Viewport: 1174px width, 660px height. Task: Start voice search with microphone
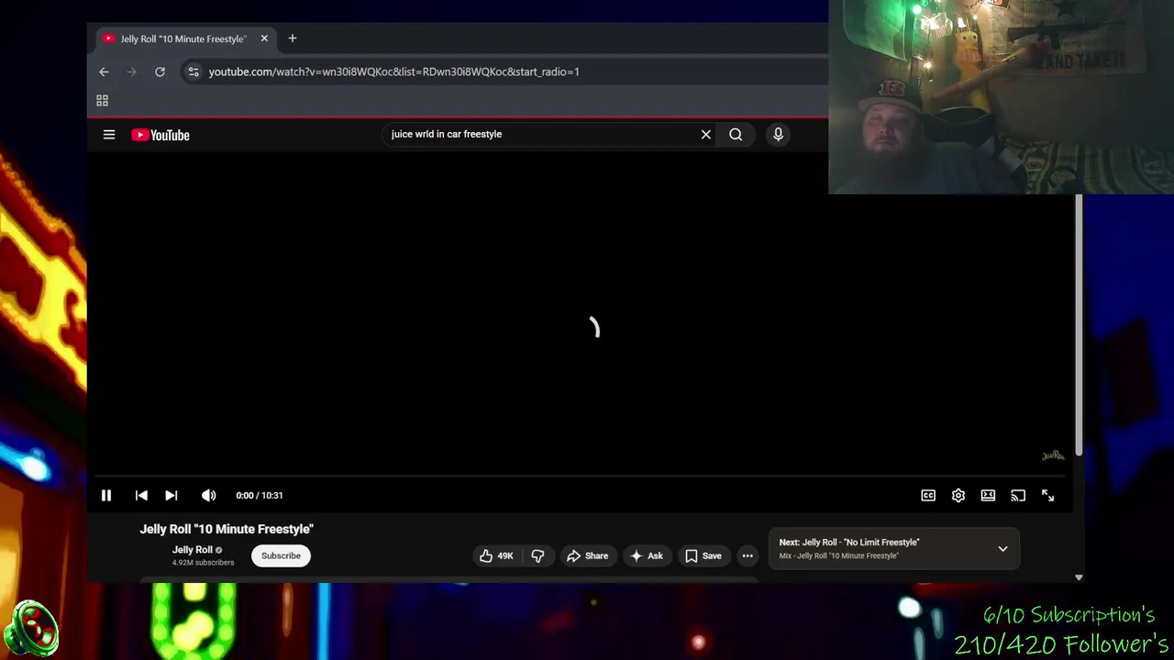click(x=778, y=135)
